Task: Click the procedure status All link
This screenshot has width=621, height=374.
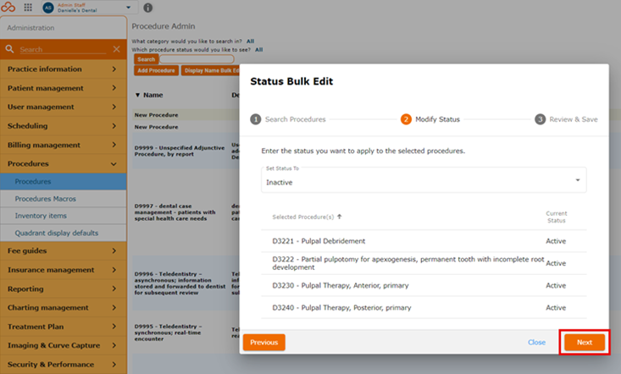Action: tap(259, 50)
